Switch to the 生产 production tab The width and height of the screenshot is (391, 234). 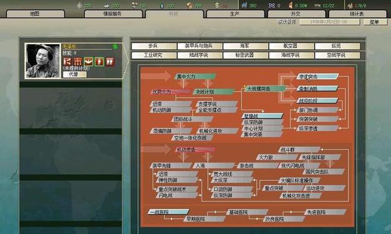(x=235, y=14)
